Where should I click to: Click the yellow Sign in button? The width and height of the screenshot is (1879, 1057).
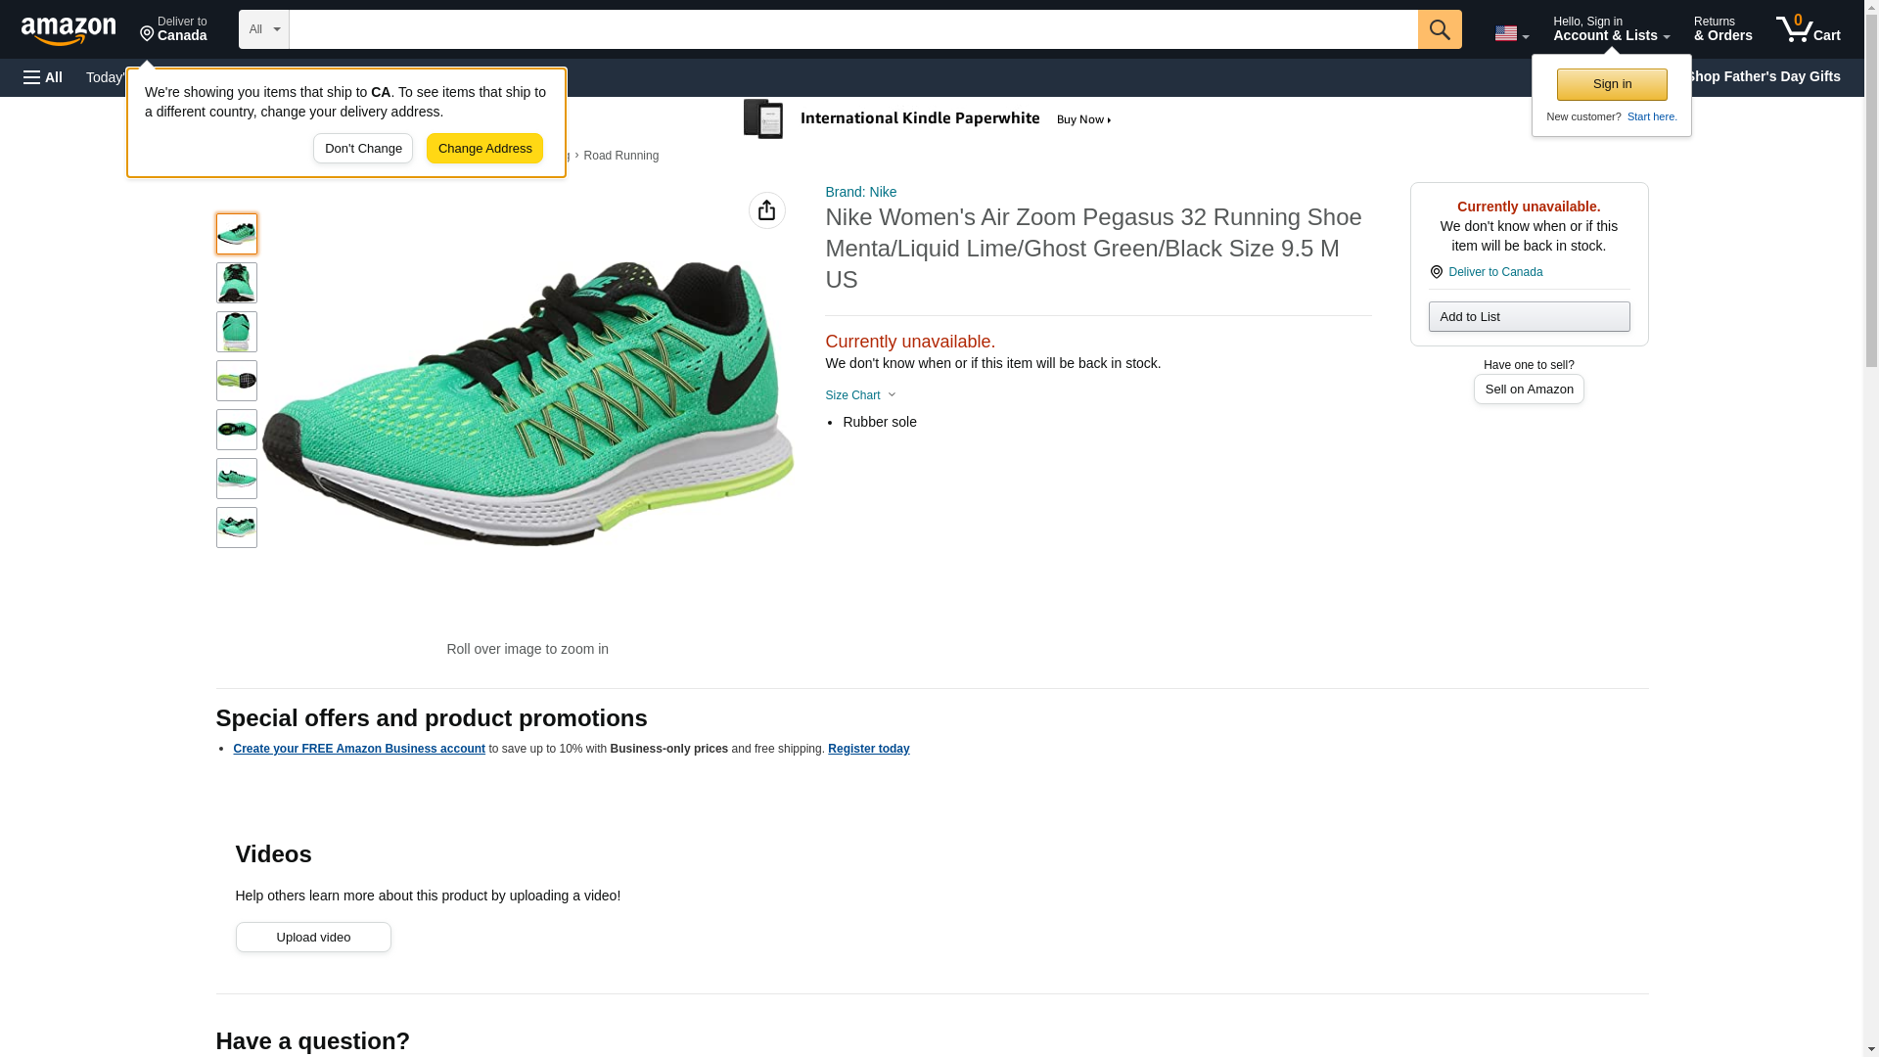tap(1611, 84)
